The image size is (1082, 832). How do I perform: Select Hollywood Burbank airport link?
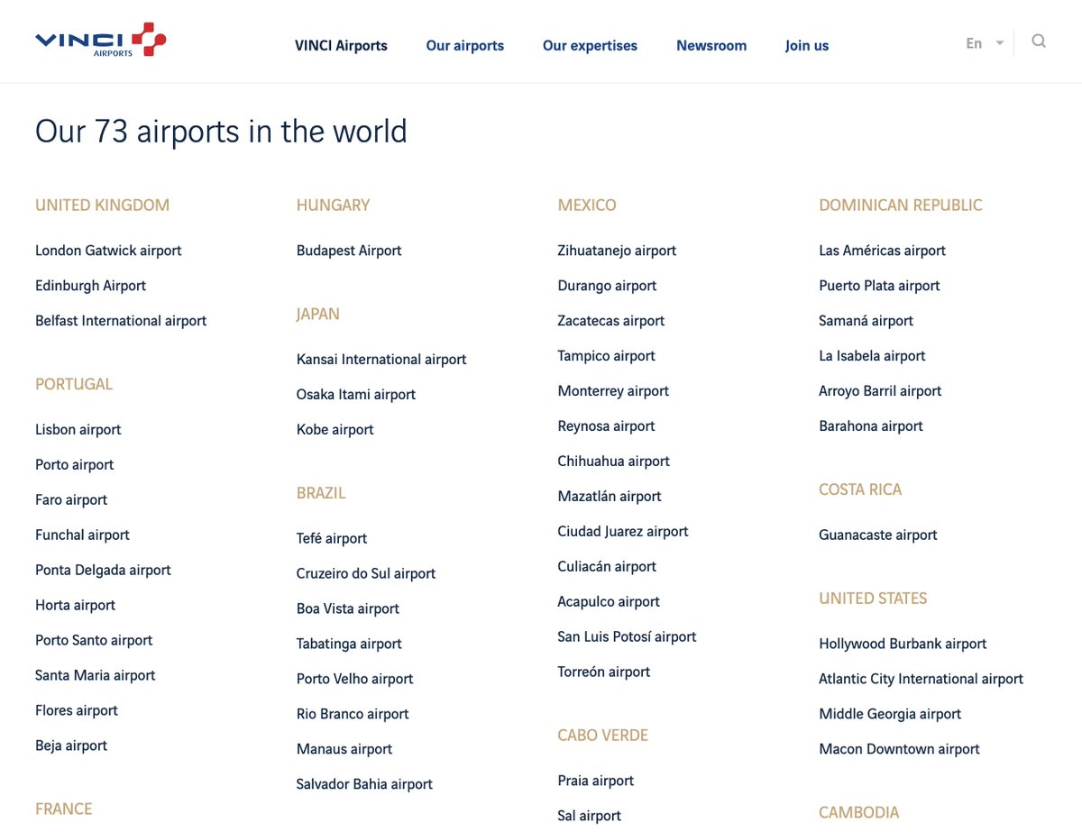click(x=903, y=645)
